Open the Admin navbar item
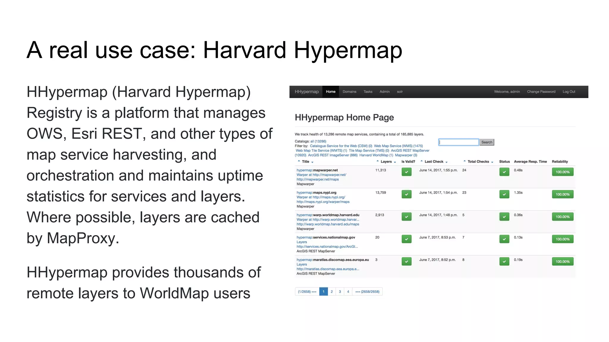Viewport: 609px width, 342px height. [x=384, y=92]
